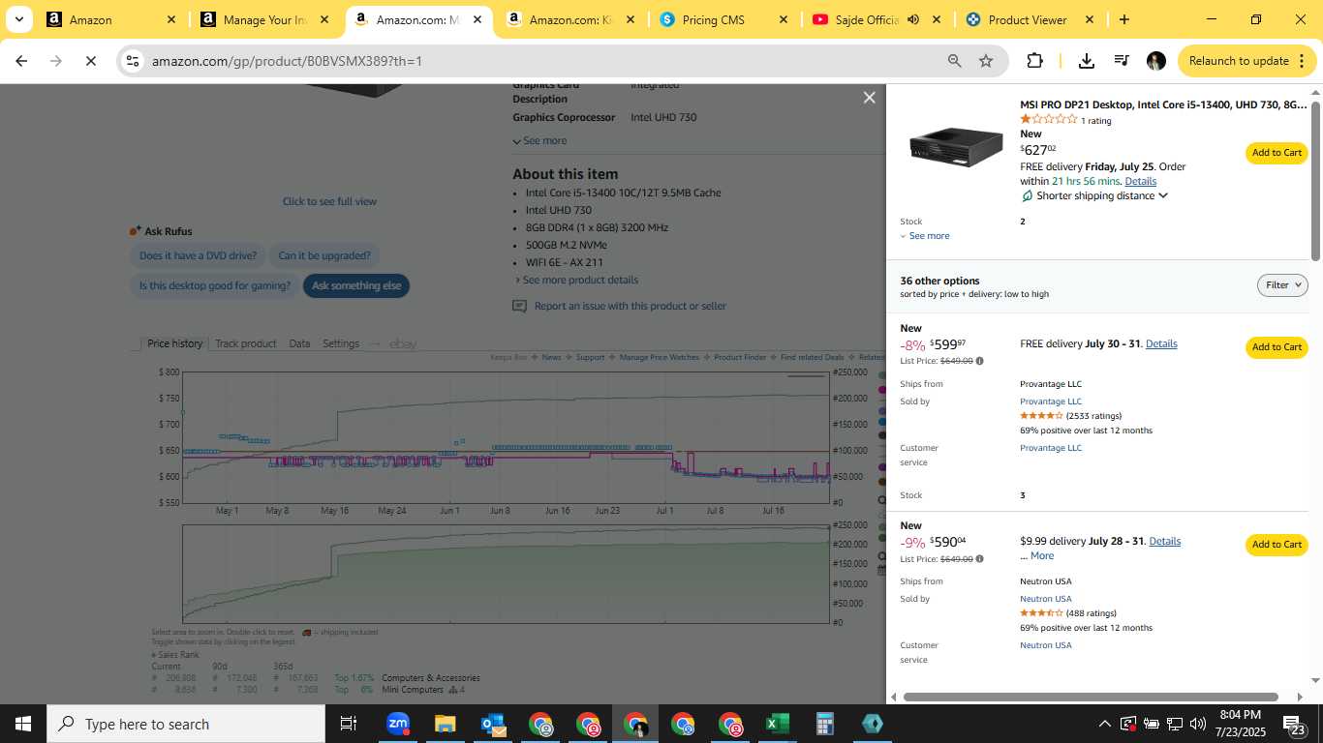Open Zoom app from taskbar

coord(397,724)
